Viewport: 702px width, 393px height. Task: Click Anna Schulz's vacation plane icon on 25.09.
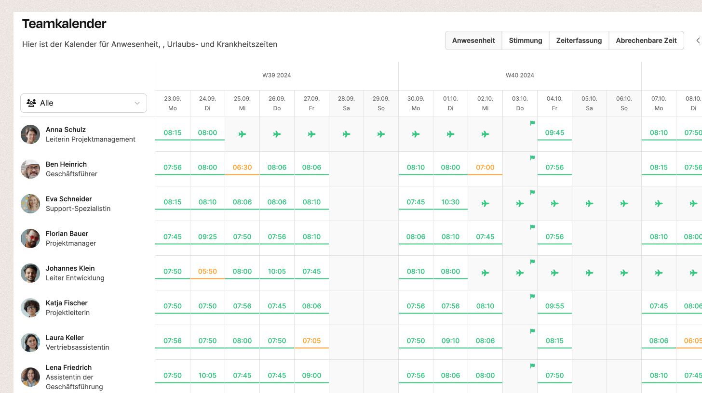tap(242, 134)
